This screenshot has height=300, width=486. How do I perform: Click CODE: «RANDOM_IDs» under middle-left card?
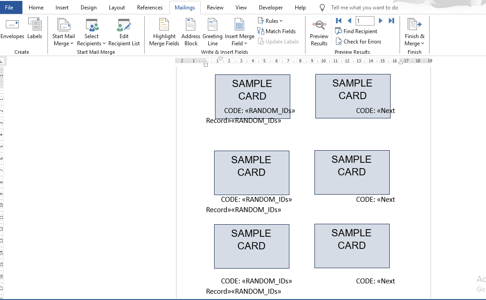click(x=256, y=199)
